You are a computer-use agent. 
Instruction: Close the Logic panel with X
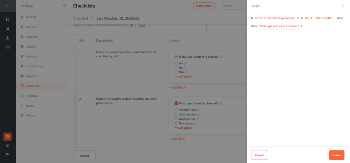tap(343, 6)
